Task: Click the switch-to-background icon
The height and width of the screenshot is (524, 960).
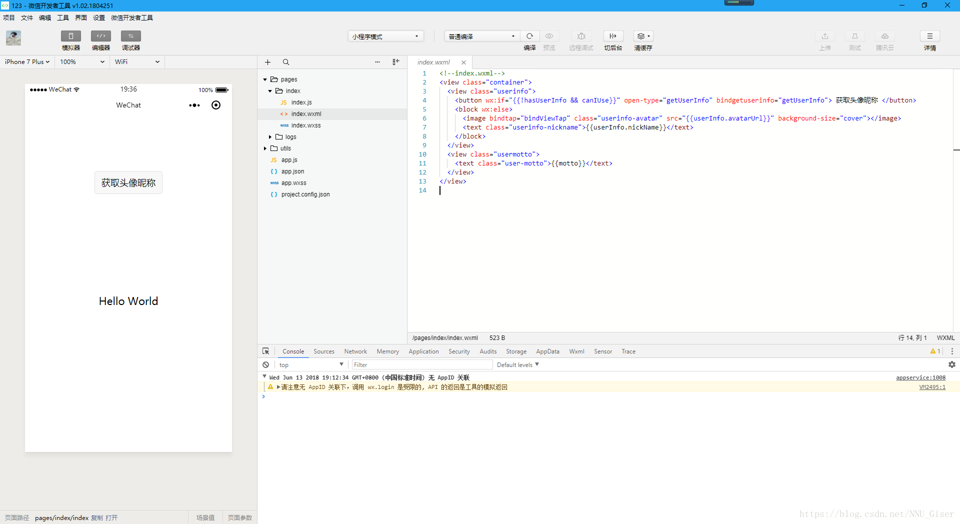Action: pos(613,36)
